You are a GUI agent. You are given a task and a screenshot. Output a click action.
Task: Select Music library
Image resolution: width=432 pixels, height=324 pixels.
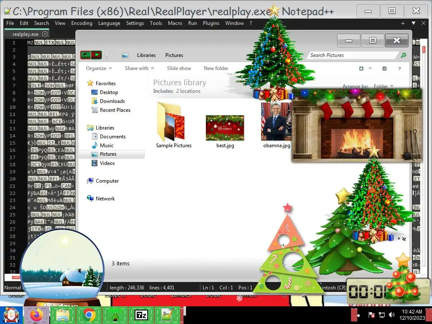coord(107,145)
